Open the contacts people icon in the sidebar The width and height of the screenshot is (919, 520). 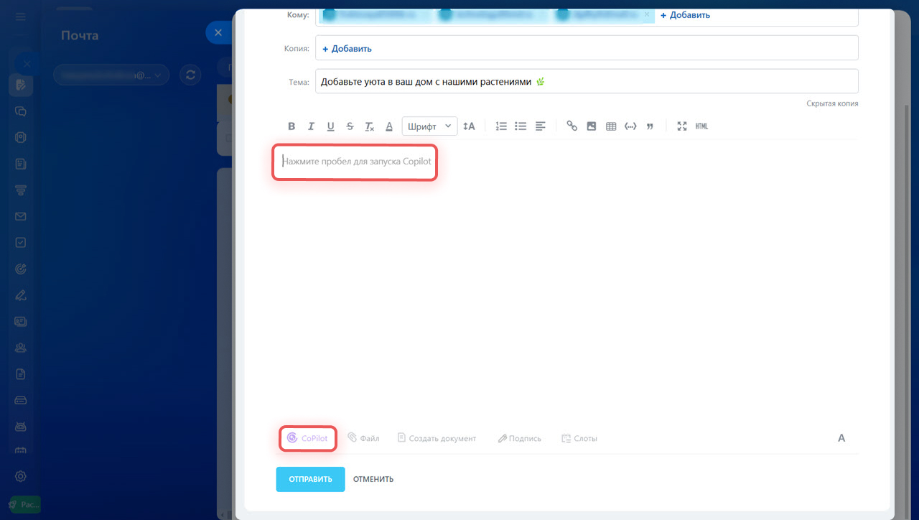point(21,348)
